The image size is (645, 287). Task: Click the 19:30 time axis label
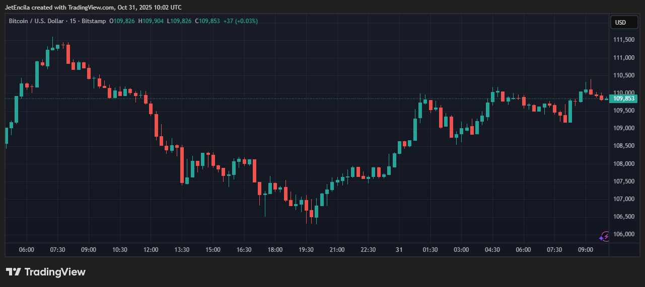click(306, 250)
